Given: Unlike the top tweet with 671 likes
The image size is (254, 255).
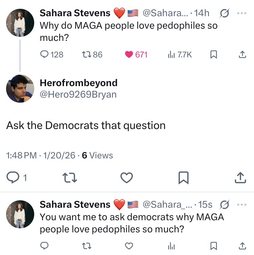Looking at the screenshot, I should [129, 54].
